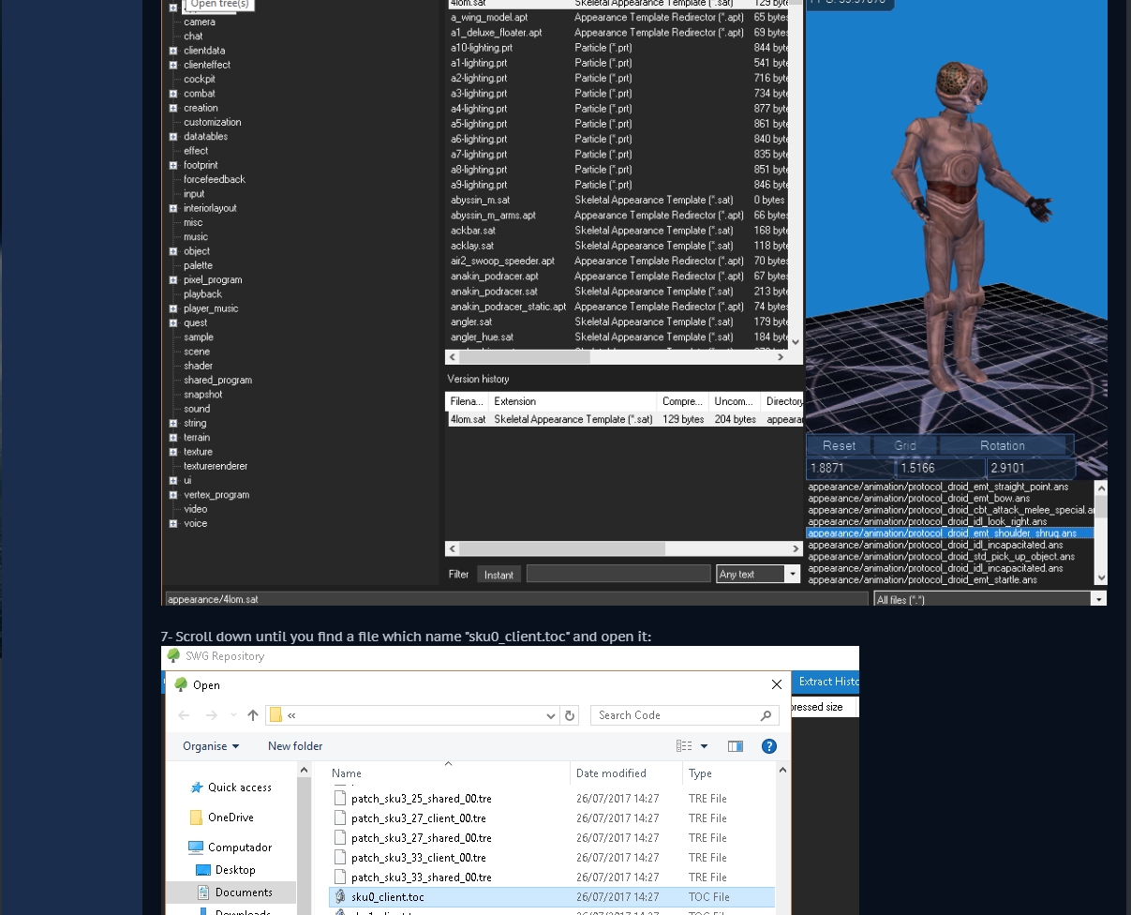1131x915 pixels.
Task: Select protocol_droid_emt_shoulder_shrug.ans animation
Action: pos(948,533)
